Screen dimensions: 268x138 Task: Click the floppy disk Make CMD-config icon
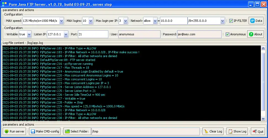pyautogui.click(x=33, y=131)
